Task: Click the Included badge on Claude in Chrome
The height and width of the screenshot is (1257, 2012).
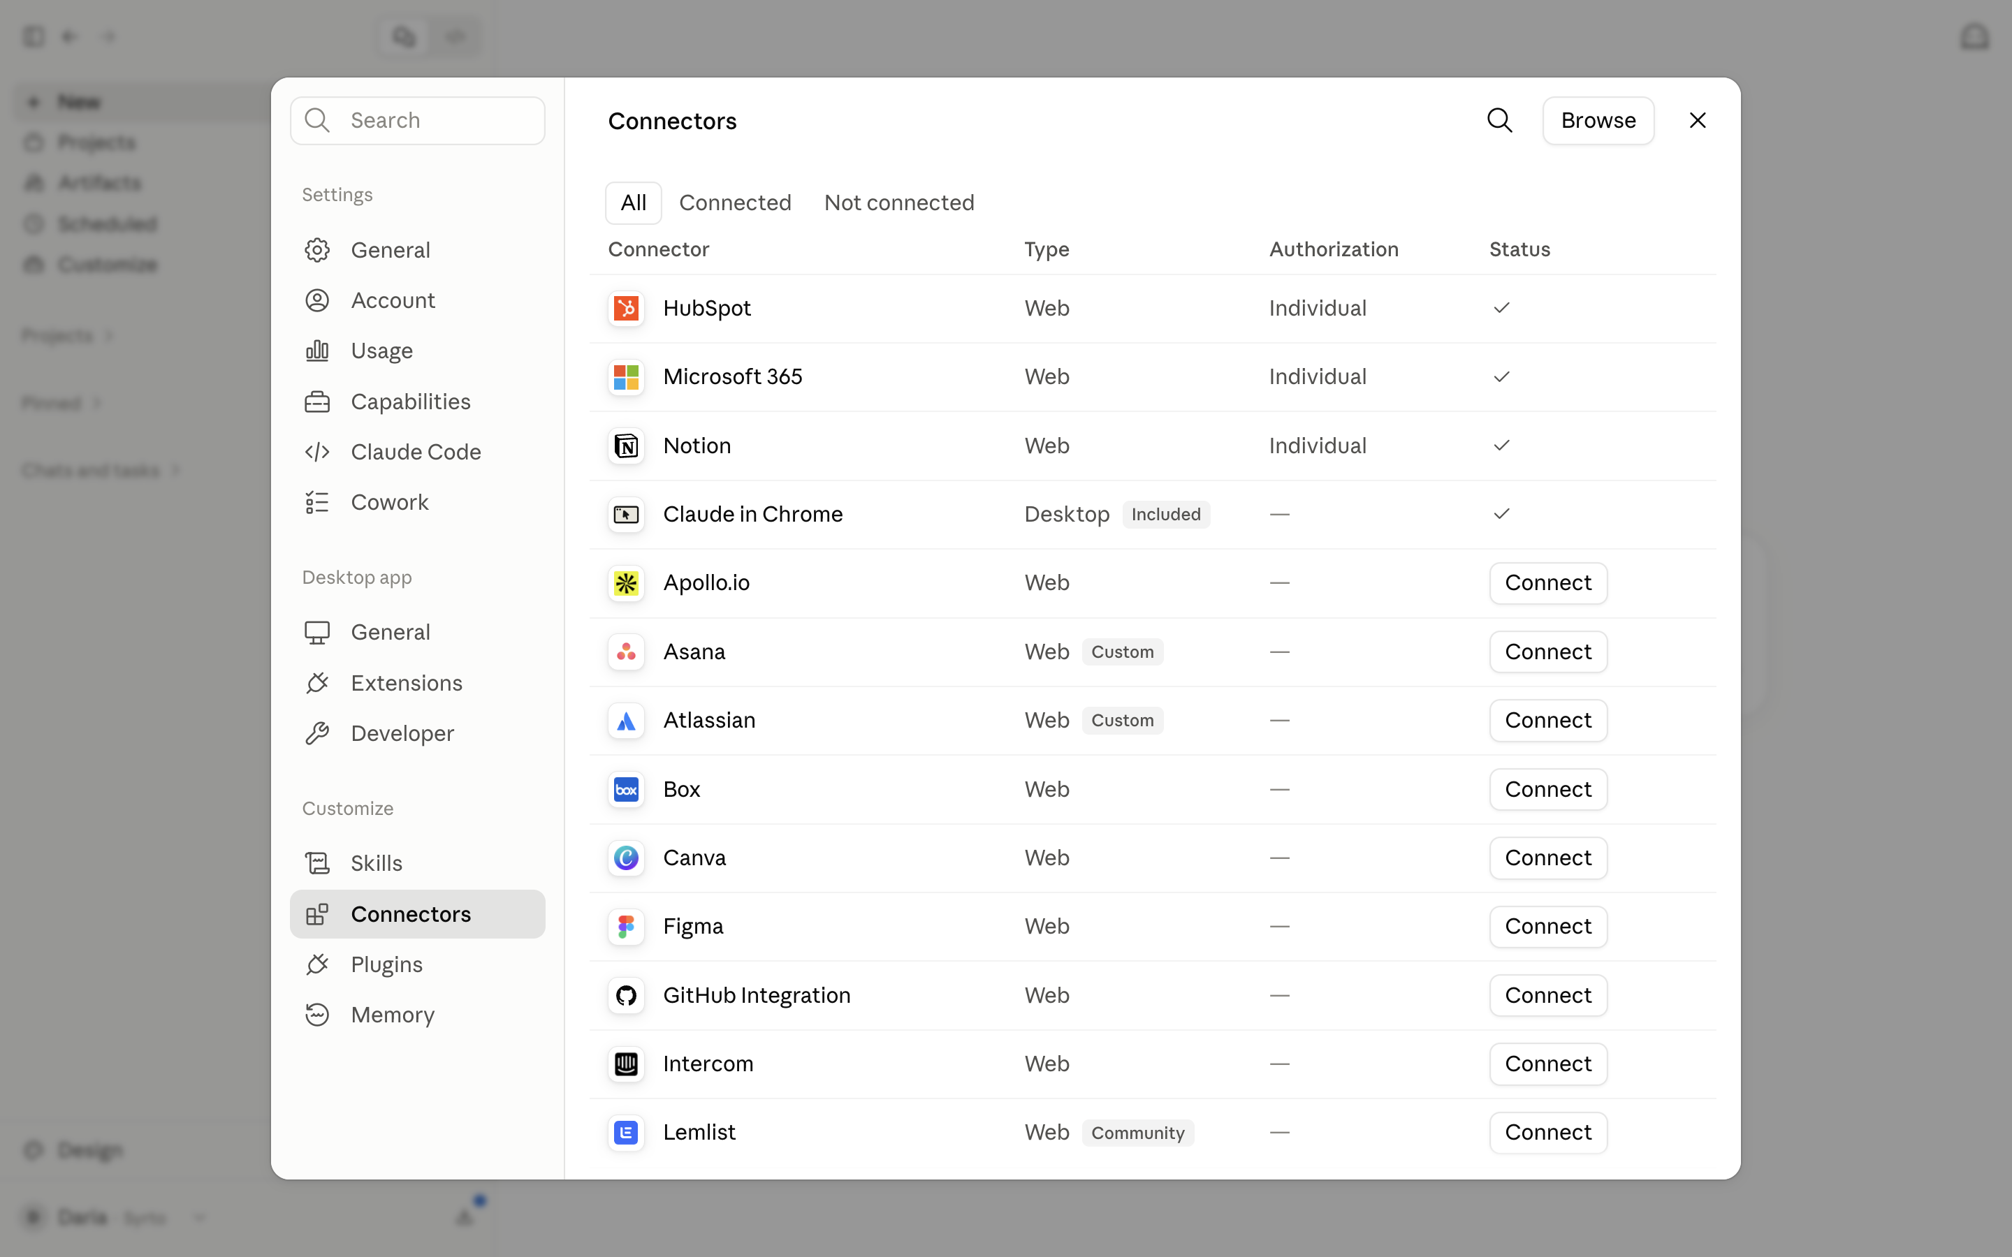Action: click(1165, 515)
